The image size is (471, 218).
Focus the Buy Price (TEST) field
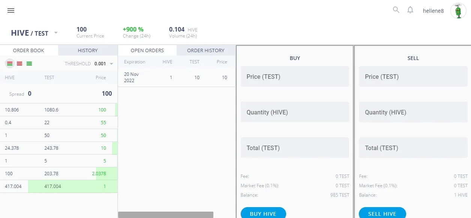[295, 77]
